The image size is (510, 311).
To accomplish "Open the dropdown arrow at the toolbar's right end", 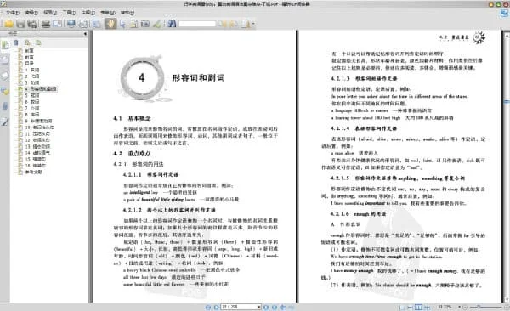I will pyautogui.click(x=253, y=24).
